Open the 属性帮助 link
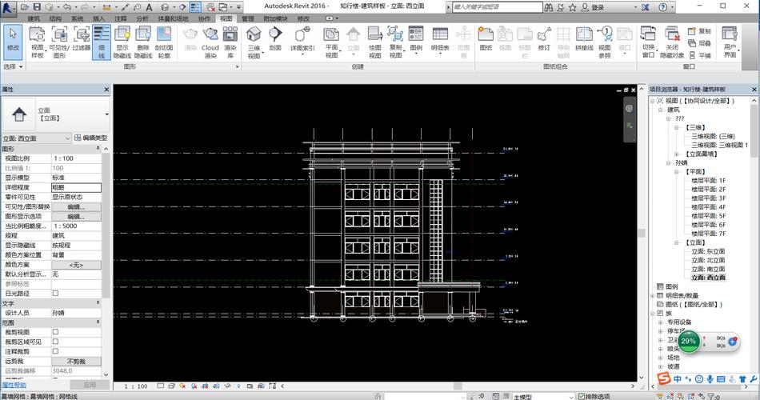Image resolution: width=760 pixels, height=400 pixels. (x=14, y=385)
